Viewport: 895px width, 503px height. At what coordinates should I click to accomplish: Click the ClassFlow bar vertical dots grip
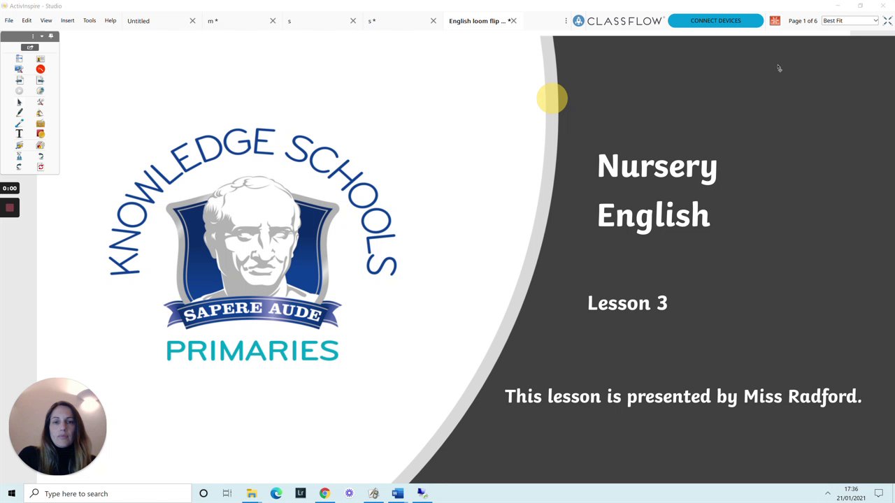[566, 21]
